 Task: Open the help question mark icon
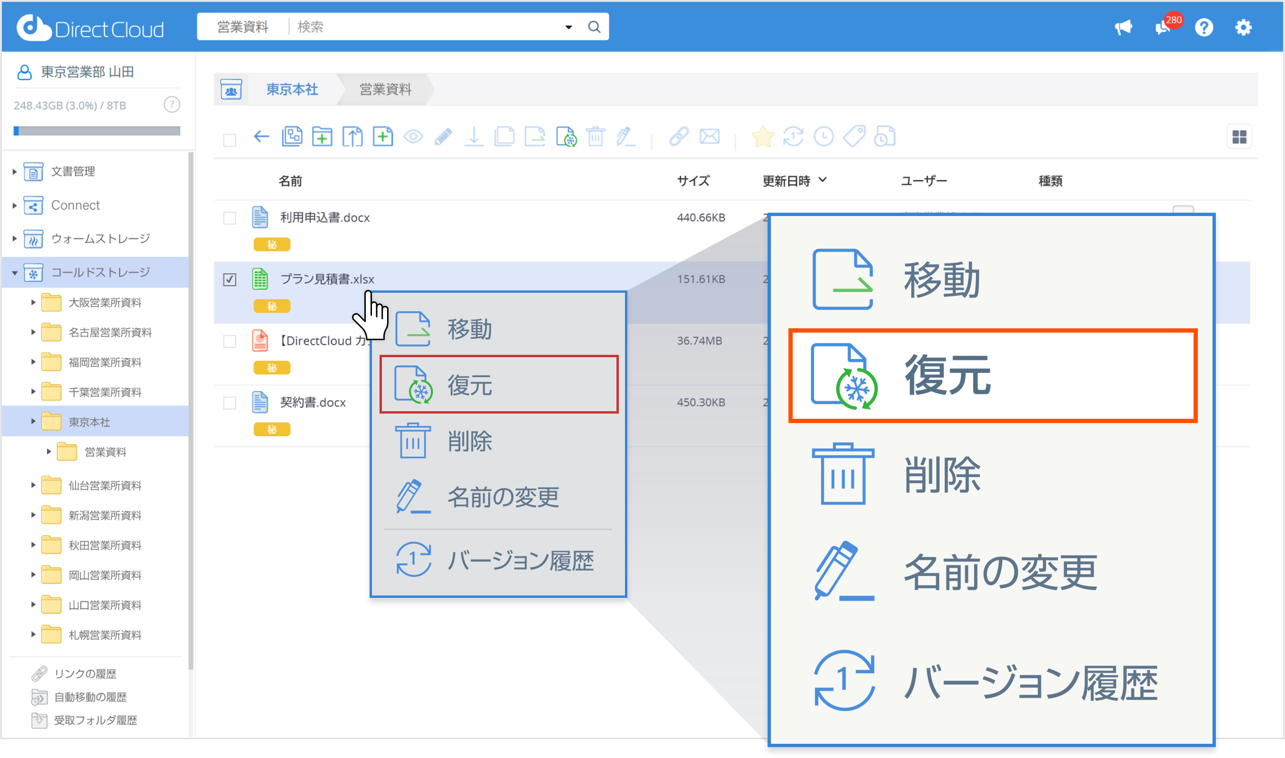click(1204, 27)
